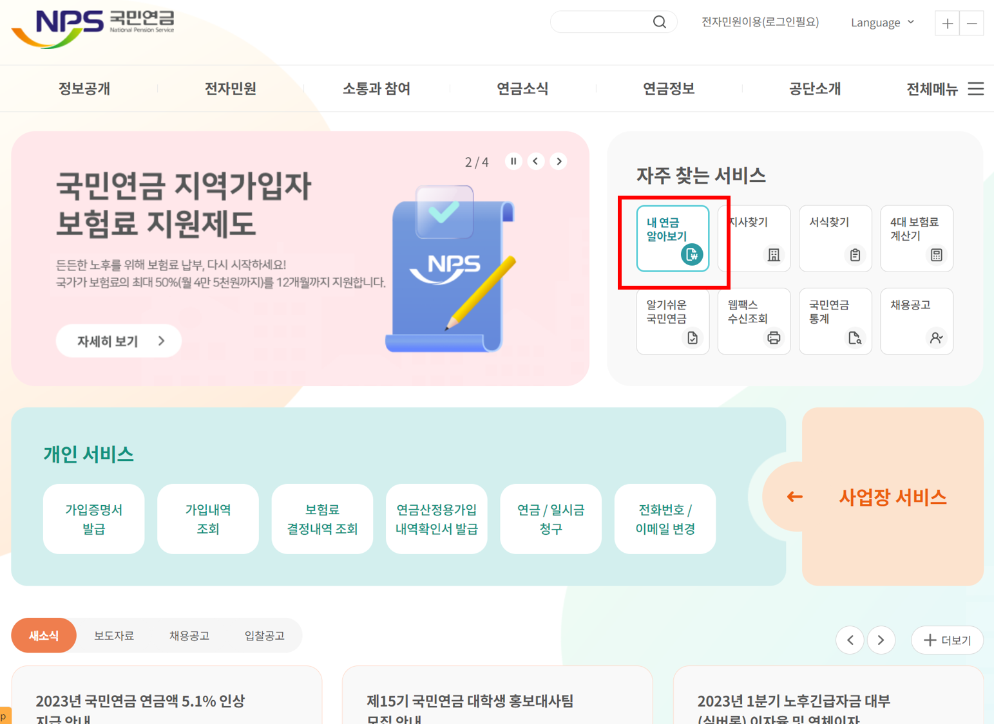Open the 전자민원 menu
The width and height of the screenshot is (994, 724).
point(231,89)
